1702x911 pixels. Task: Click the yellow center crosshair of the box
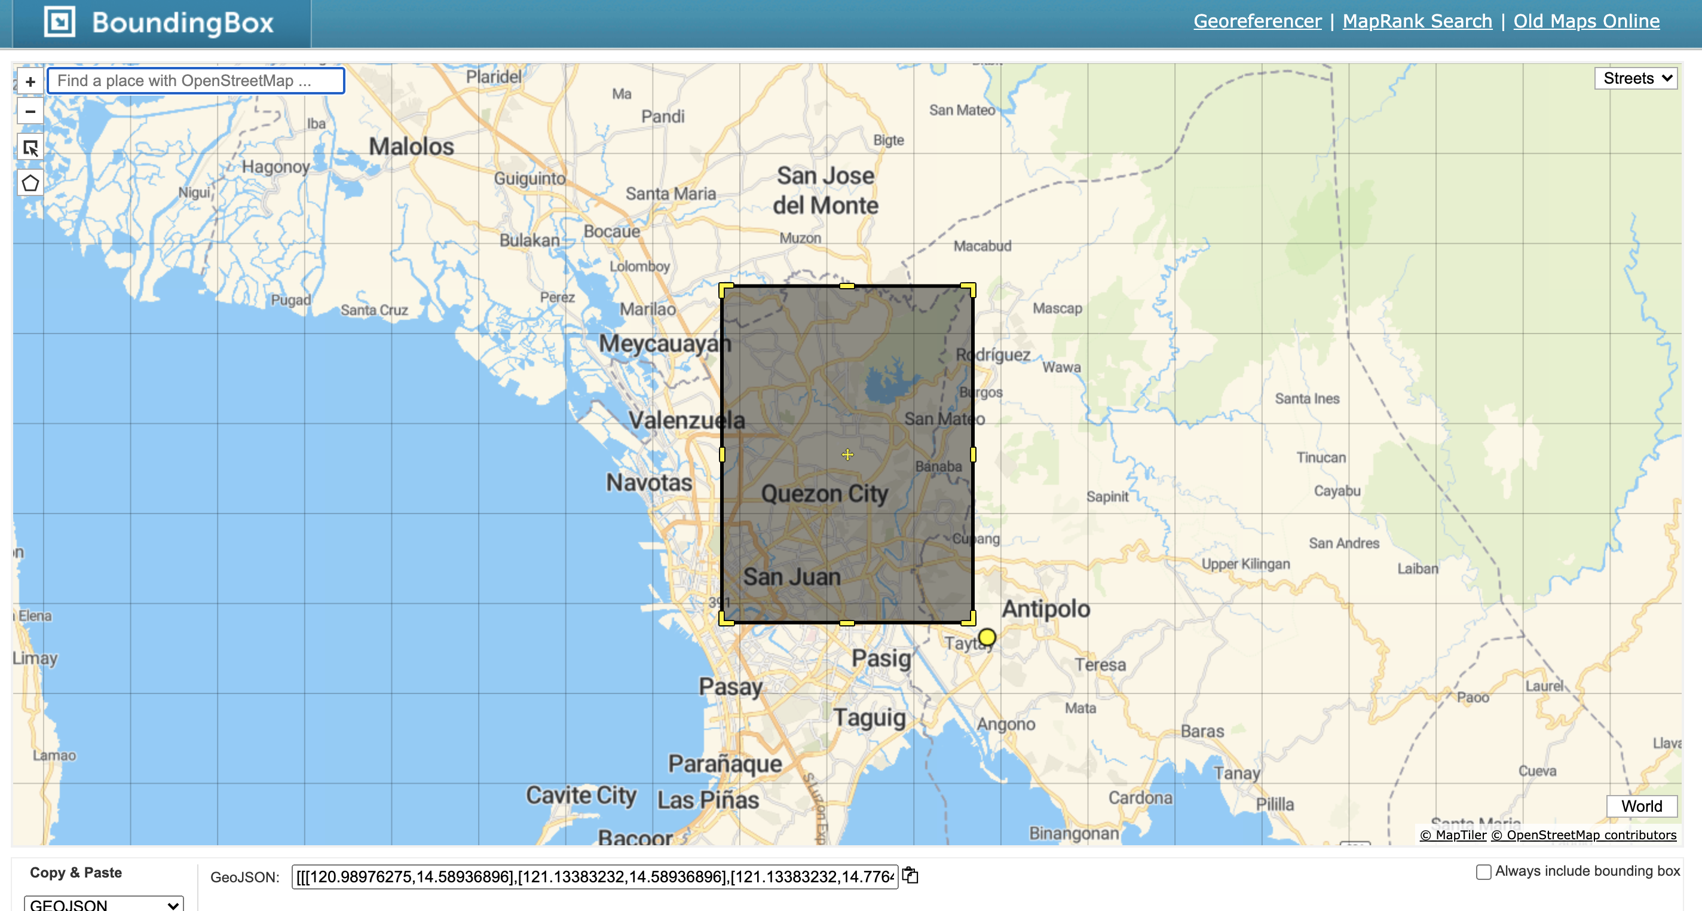[x=847, y=454]
